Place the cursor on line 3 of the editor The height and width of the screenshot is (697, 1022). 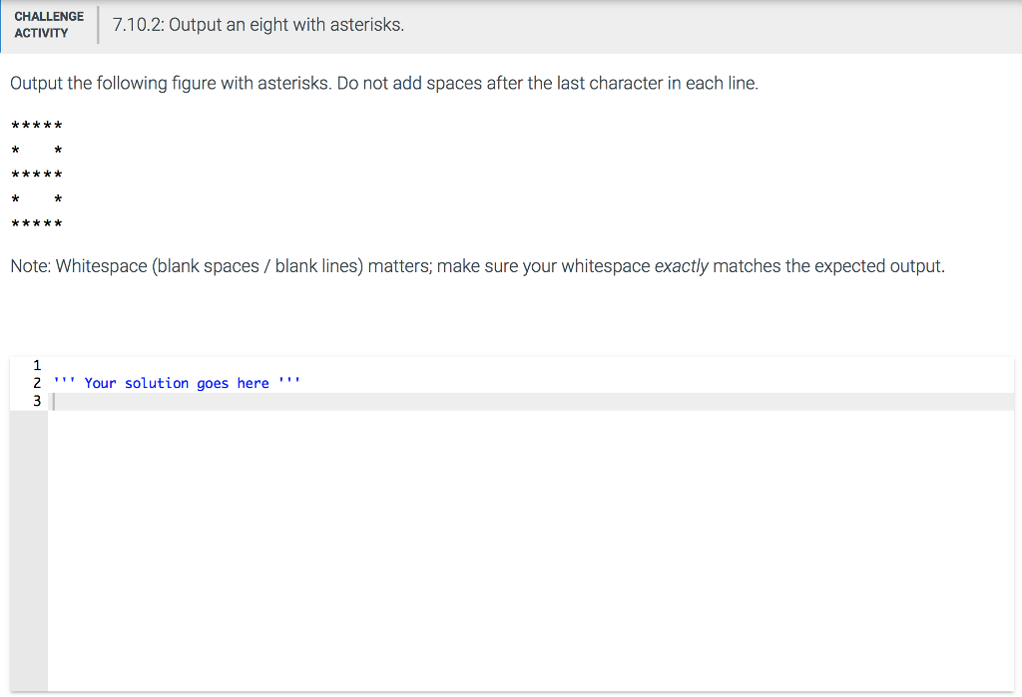[60, 400]
